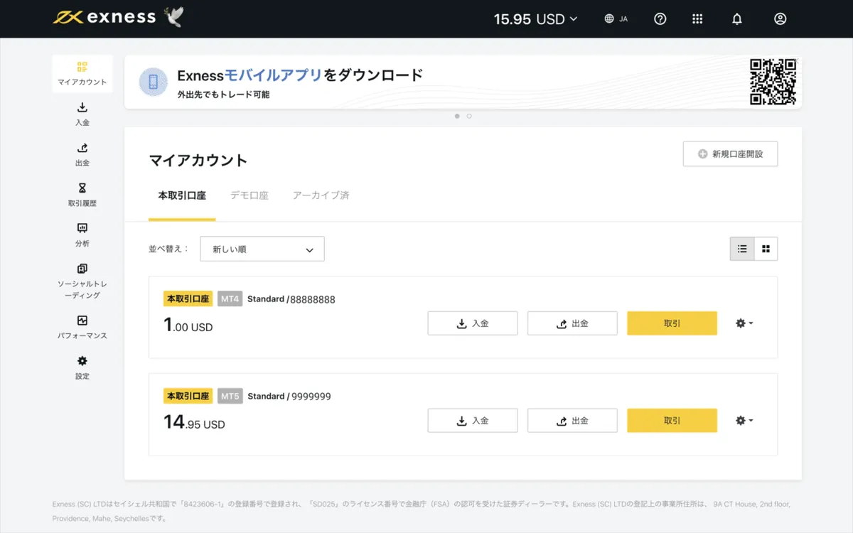
Task: Click the QR code in banner
Action: tap(773, 82)
